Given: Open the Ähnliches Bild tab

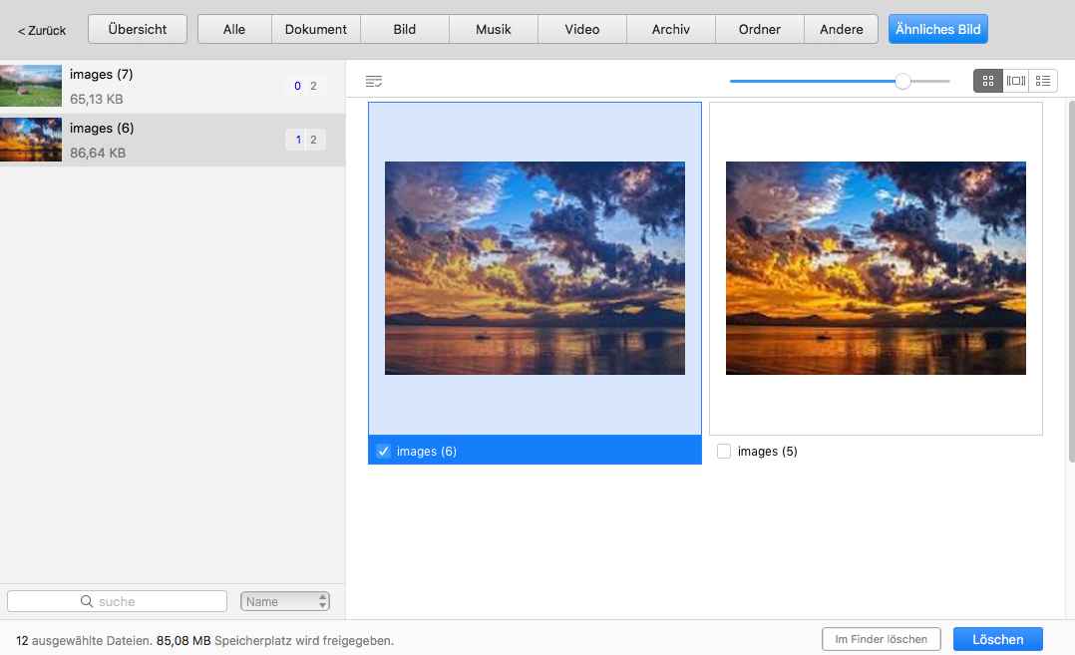Looking at the screenshot, I should [937, 30].
